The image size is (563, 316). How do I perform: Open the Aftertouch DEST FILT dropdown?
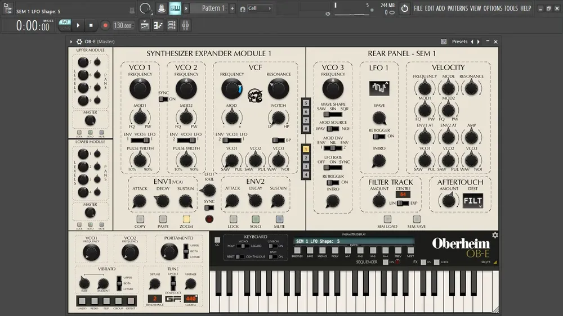click(x=472, y=201)
